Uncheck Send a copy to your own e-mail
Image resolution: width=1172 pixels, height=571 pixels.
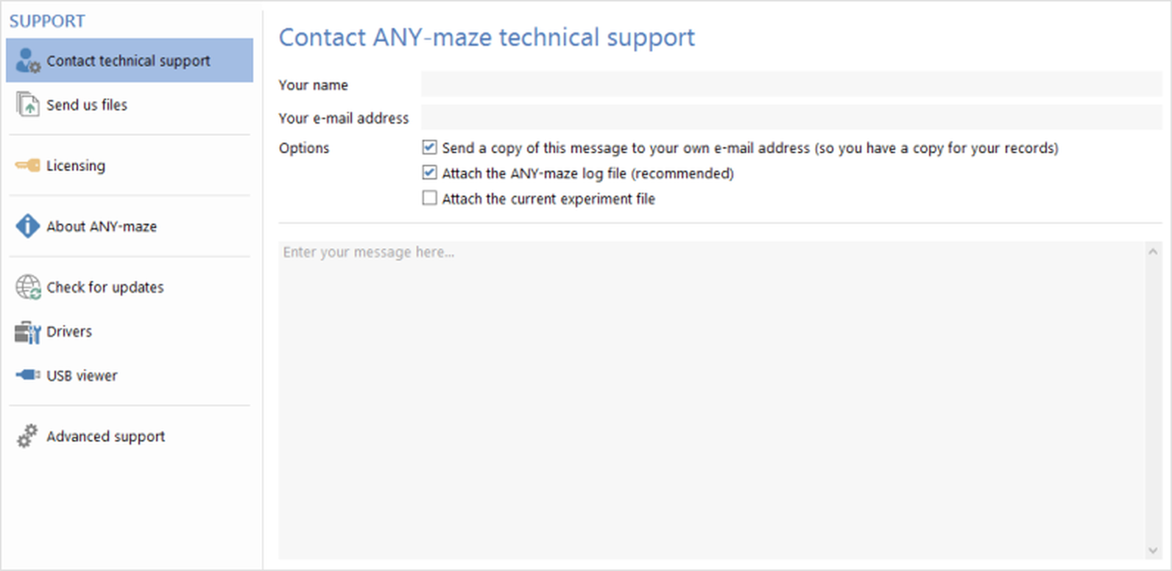coord(430,148)
